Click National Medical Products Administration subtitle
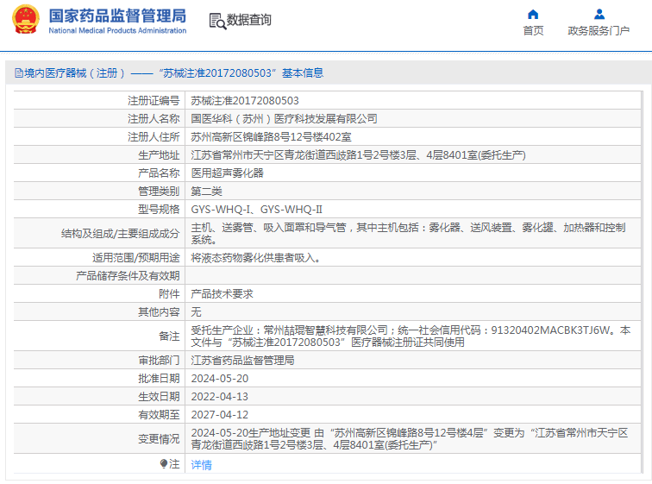 [x=117, y=30]
